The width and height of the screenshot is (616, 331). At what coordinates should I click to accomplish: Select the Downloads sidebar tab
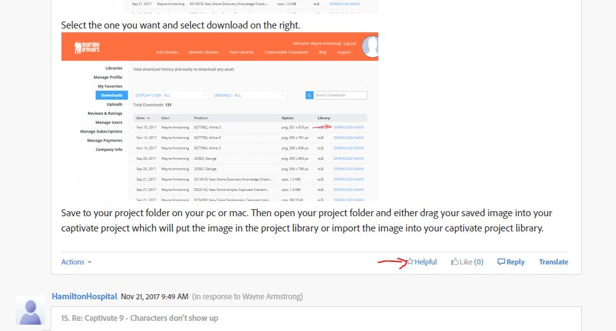point(111,95)
